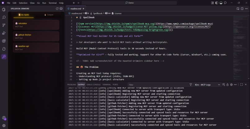The height and width of the screenshot is (129, 250).
Task: Clear the output log
Action: tap(224, 85)
